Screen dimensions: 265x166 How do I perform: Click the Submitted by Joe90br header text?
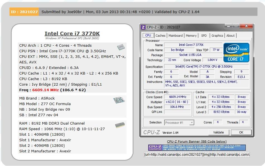(x=62, y=12)
